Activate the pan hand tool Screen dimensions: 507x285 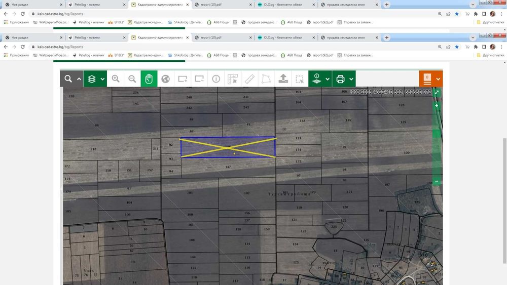coord(149,79)
